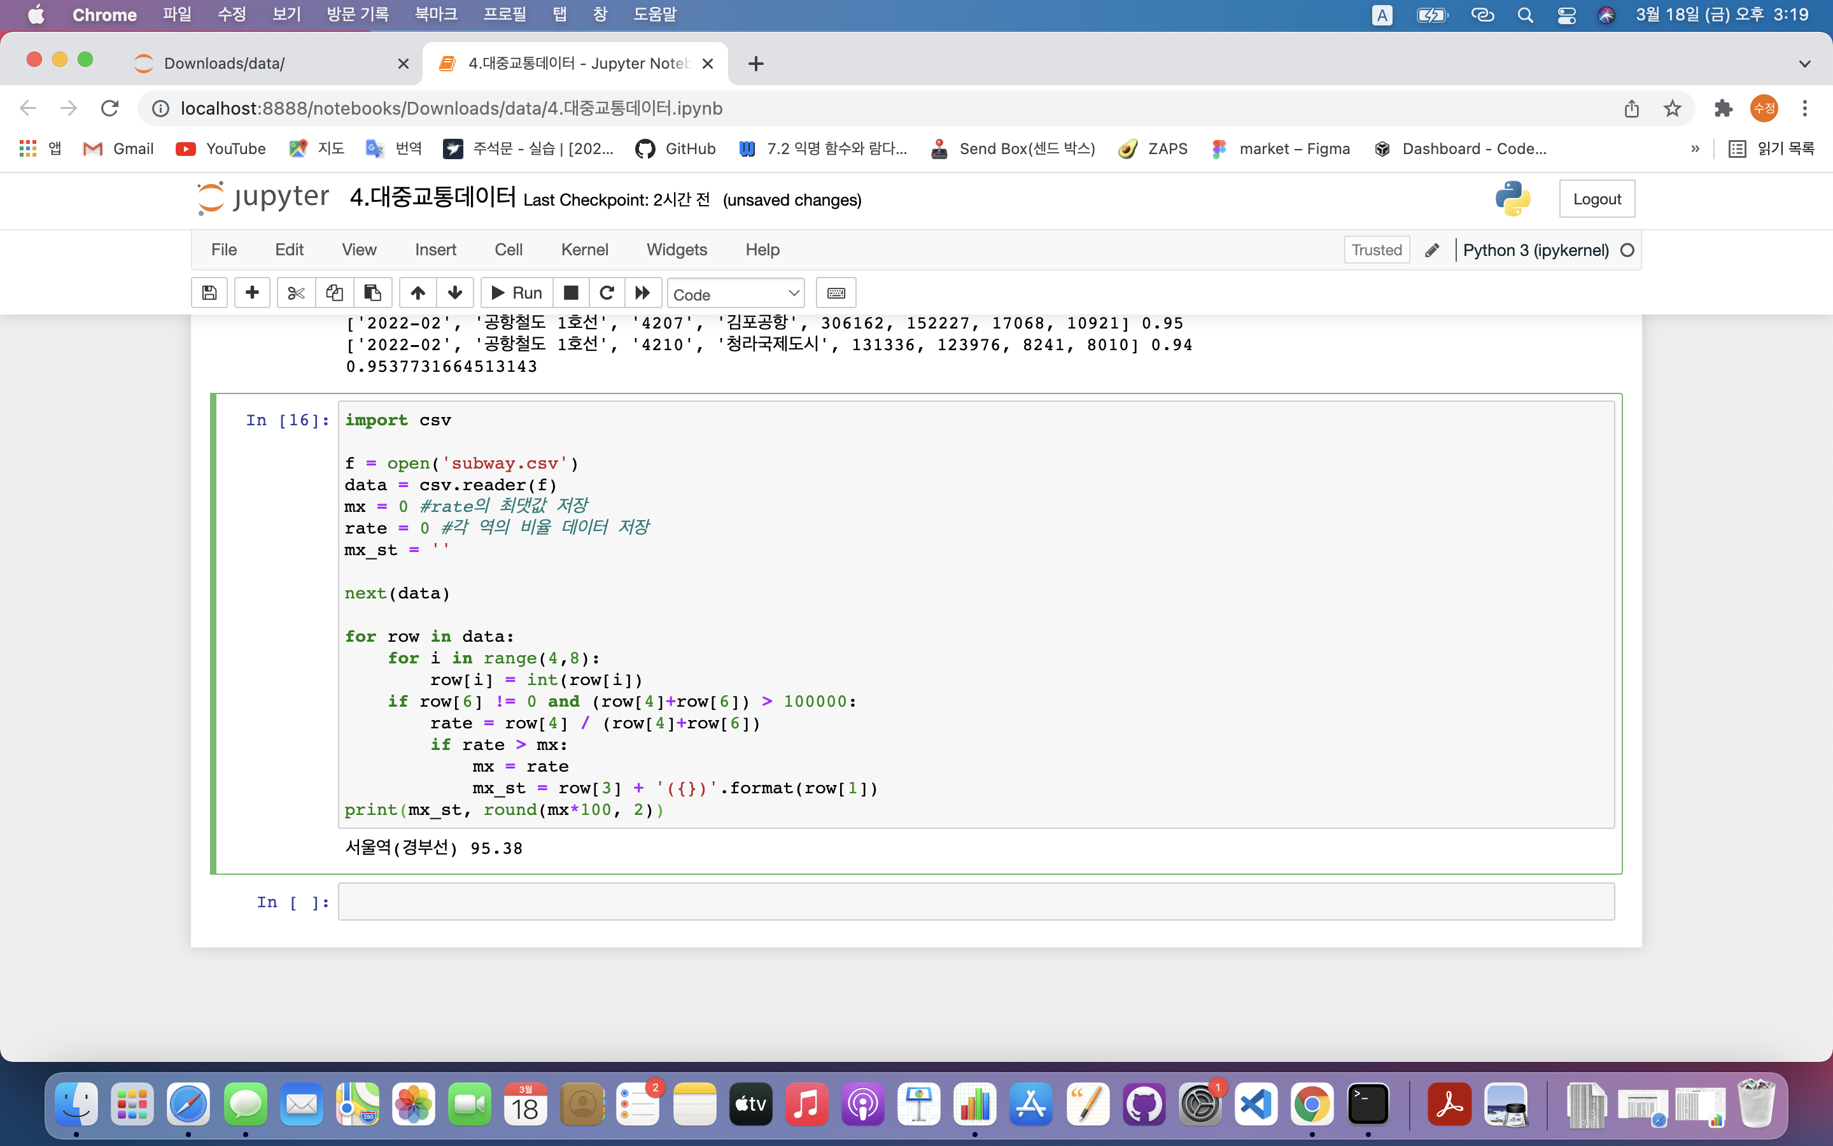Open the Kernel menu
The height and width of the screenshot is (1146, 1833).
tap(584, 250)
